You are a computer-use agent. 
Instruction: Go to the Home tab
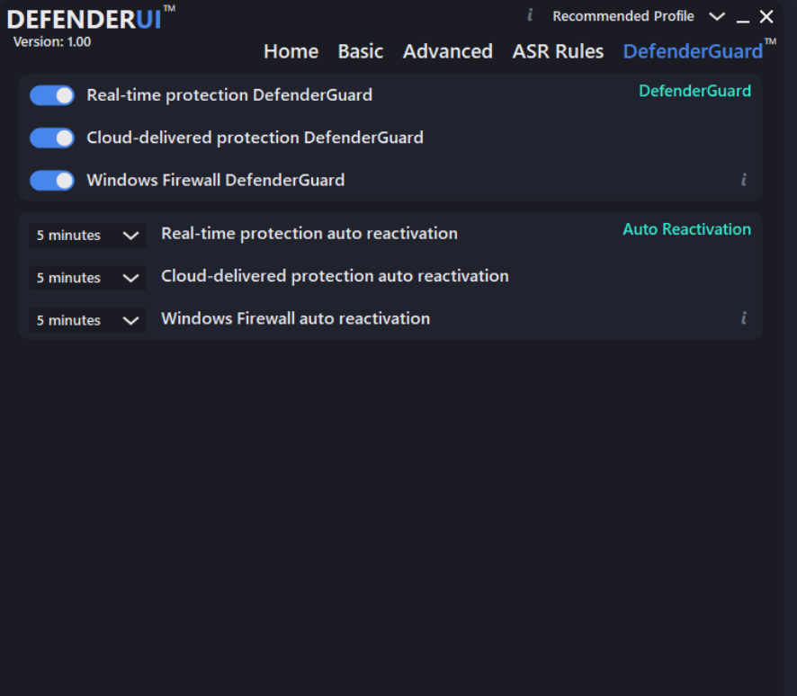[x=291, y=51]
